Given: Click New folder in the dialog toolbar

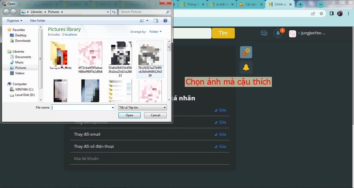Looking at the screenshot, I should (38, 21).
